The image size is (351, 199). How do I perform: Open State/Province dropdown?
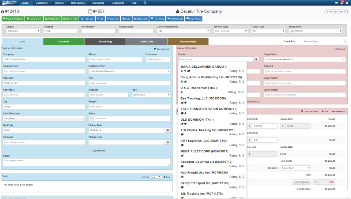point(44,119)
